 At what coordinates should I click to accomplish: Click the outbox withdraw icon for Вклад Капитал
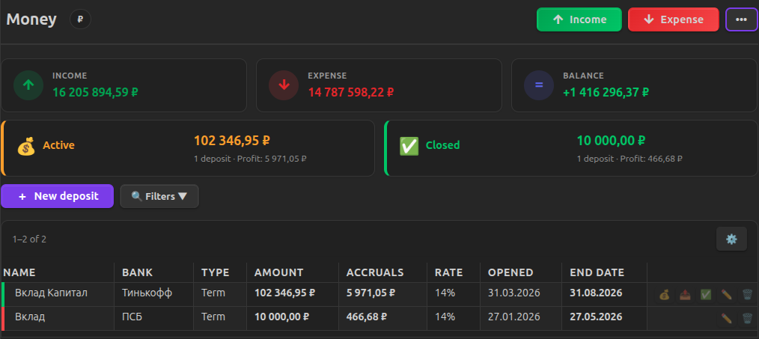pyautogui.click(x=685, y=294)
